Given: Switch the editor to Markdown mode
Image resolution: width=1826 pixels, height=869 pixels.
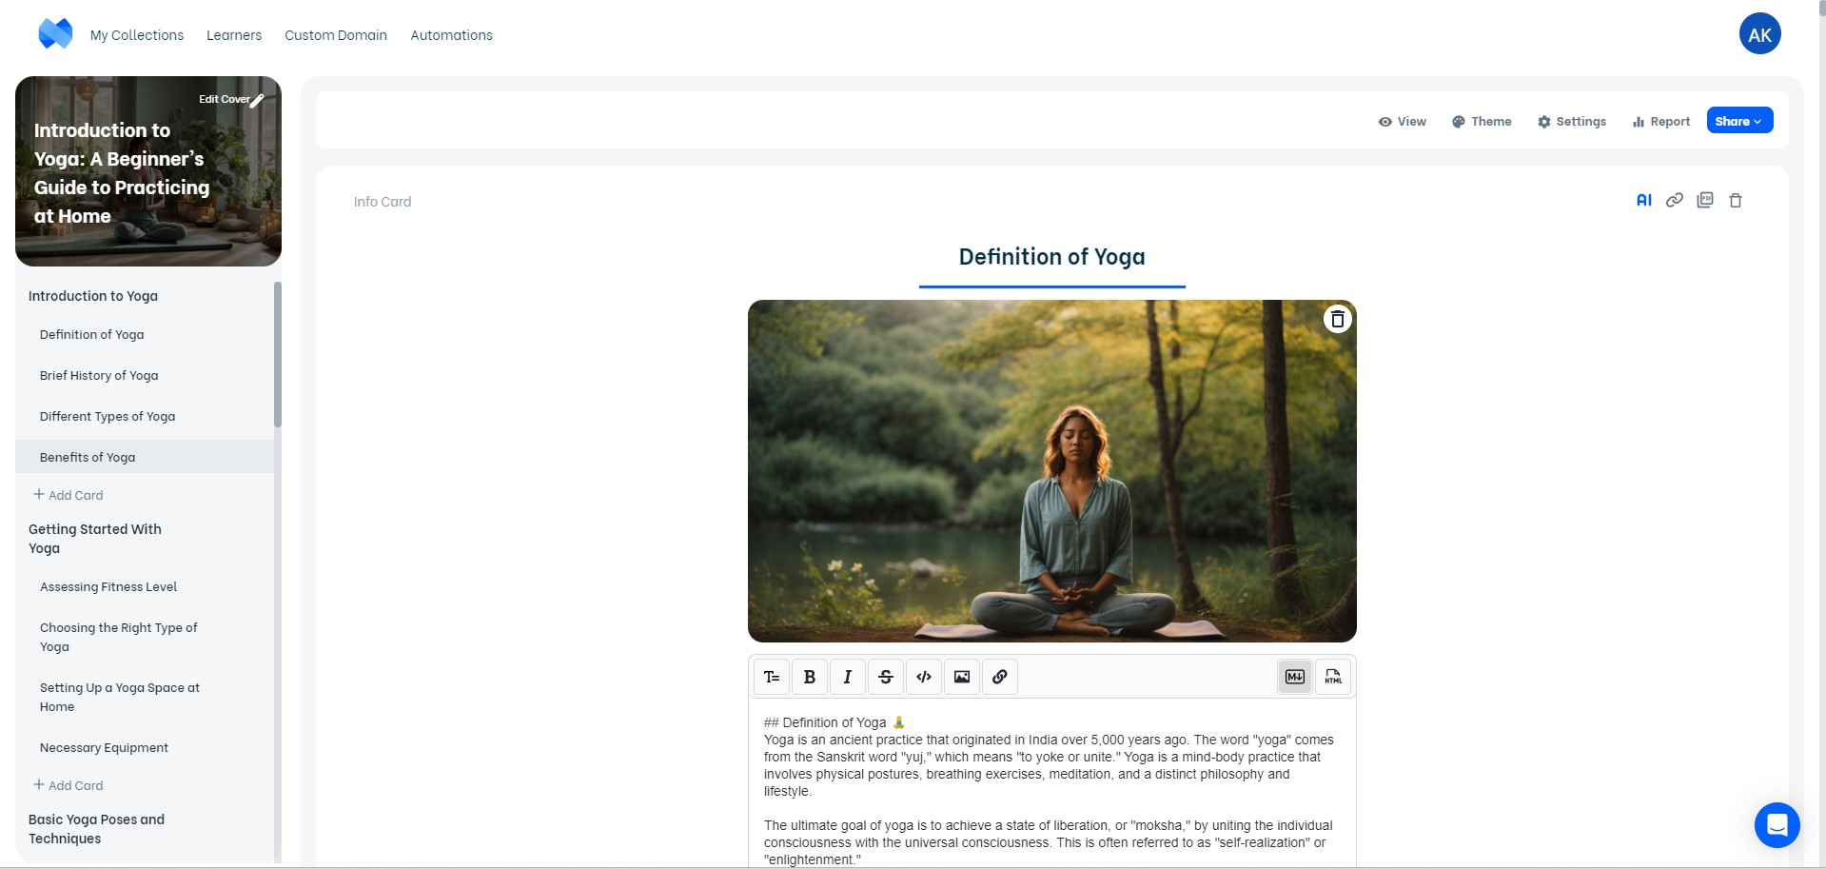Looking at the screenshot, I should point(1295,677).
